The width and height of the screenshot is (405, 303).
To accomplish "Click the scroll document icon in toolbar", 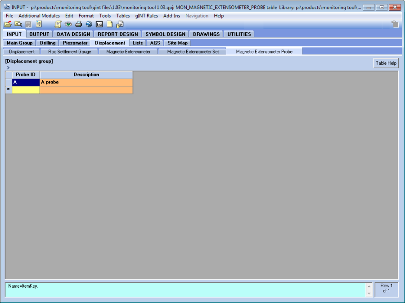I will pos(58,24).
